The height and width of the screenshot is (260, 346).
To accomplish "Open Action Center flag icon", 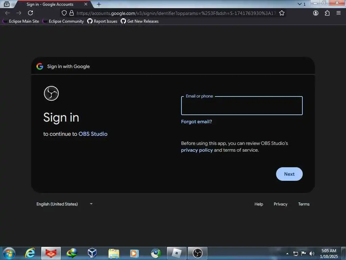I will 304,254.
